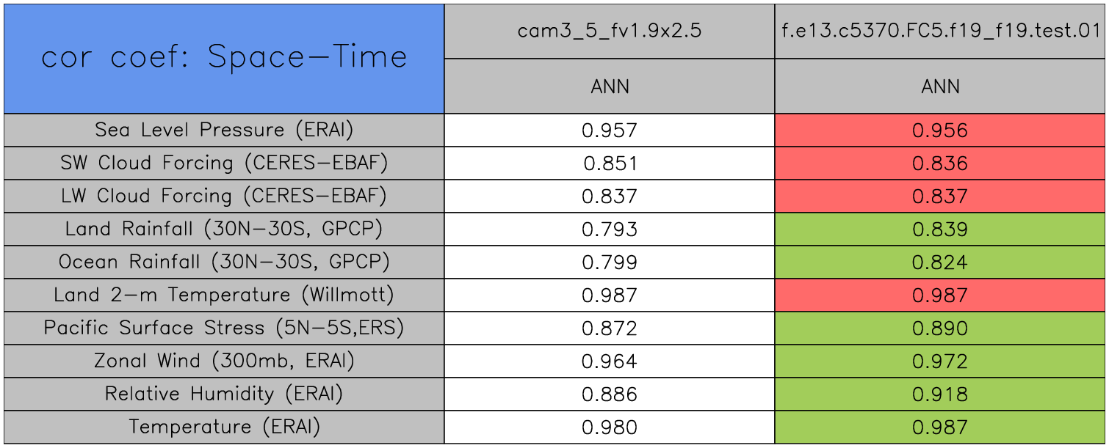Click the red cell showing 0.956
Screen dimensions: 1109x448
click(x=940, y=131)
